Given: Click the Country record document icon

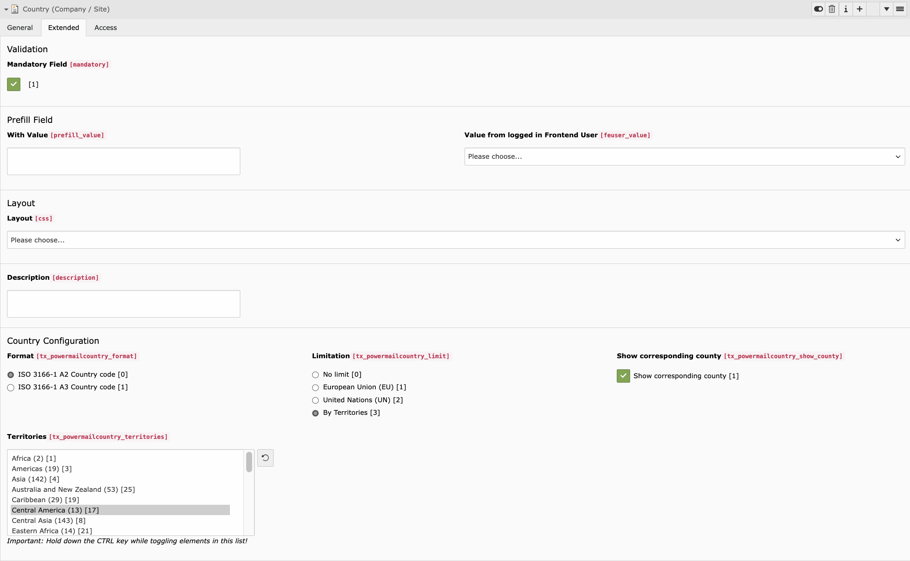Looking at the screenshot, I should point(15,9).
